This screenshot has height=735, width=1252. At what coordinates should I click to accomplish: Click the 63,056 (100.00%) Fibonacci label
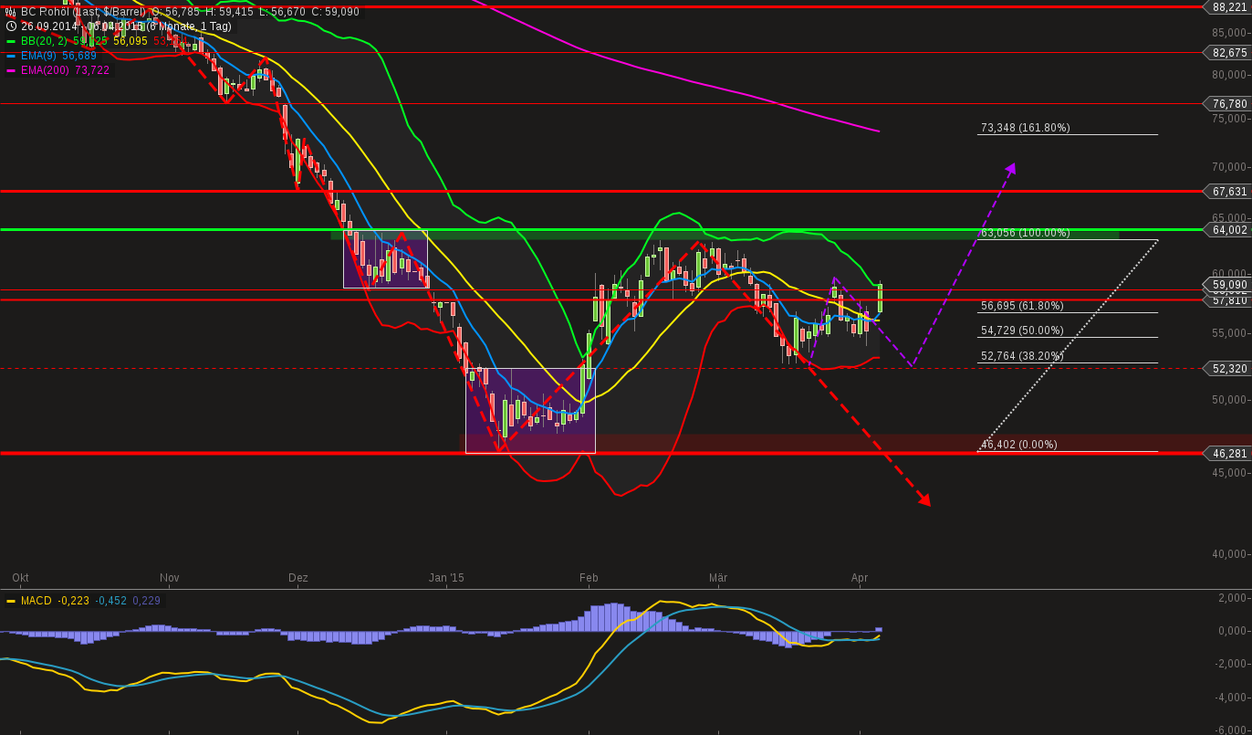pos(1026,233)
